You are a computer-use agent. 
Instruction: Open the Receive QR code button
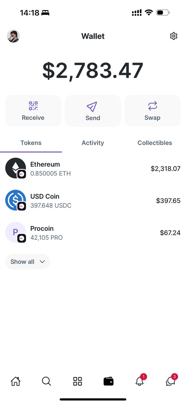point(33,111)
